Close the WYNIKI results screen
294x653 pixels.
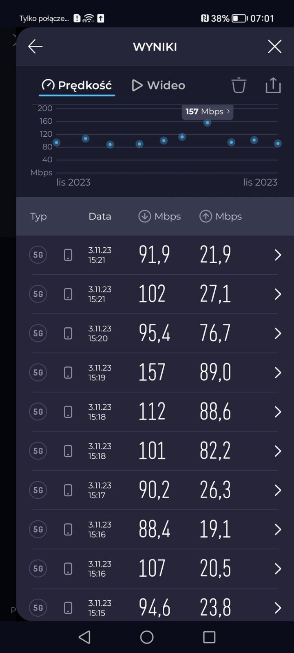274,47
